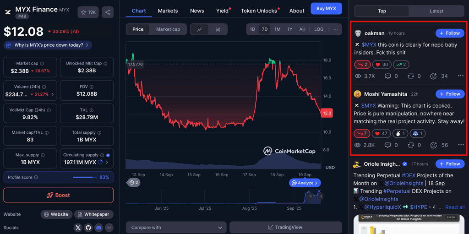
Task: Expand Circulating supply details arrow
Action: tap(107, 163)
